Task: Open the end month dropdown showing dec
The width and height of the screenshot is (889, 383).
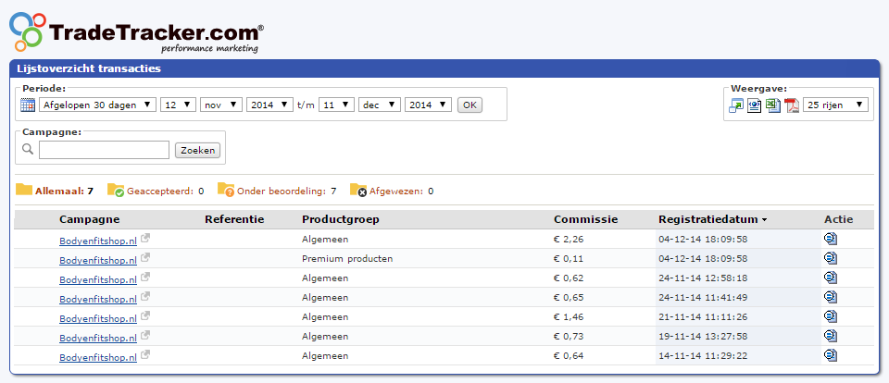Action: 380,105
